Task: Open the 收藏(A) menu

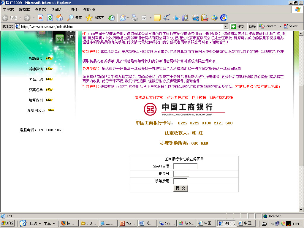Action: [x=57, y=9]
